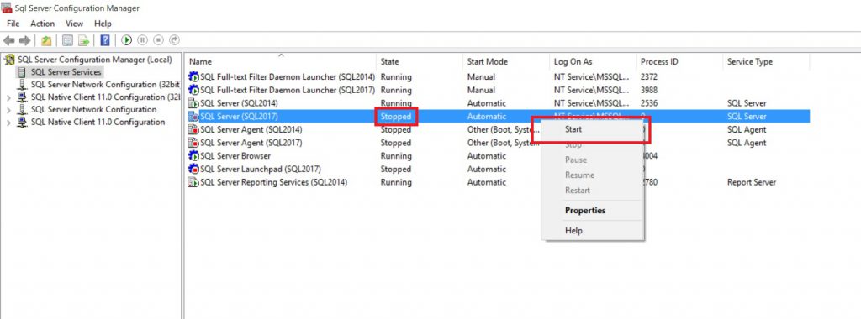
Task: Expand the non-32bit SQL Server Network Configuration node
Action: click(x=8, y=110)
